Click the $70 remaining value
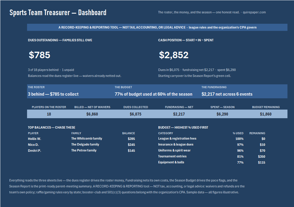The width and height of the screenshot is (294, 207). click(262, 151)
